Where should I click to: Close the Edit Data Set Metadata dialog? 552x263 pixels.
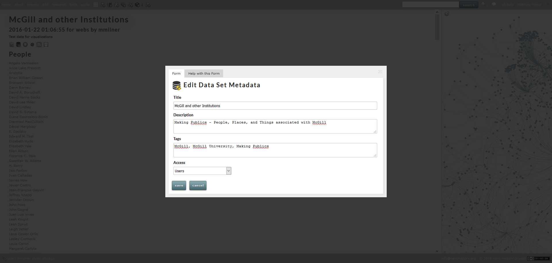380,72
